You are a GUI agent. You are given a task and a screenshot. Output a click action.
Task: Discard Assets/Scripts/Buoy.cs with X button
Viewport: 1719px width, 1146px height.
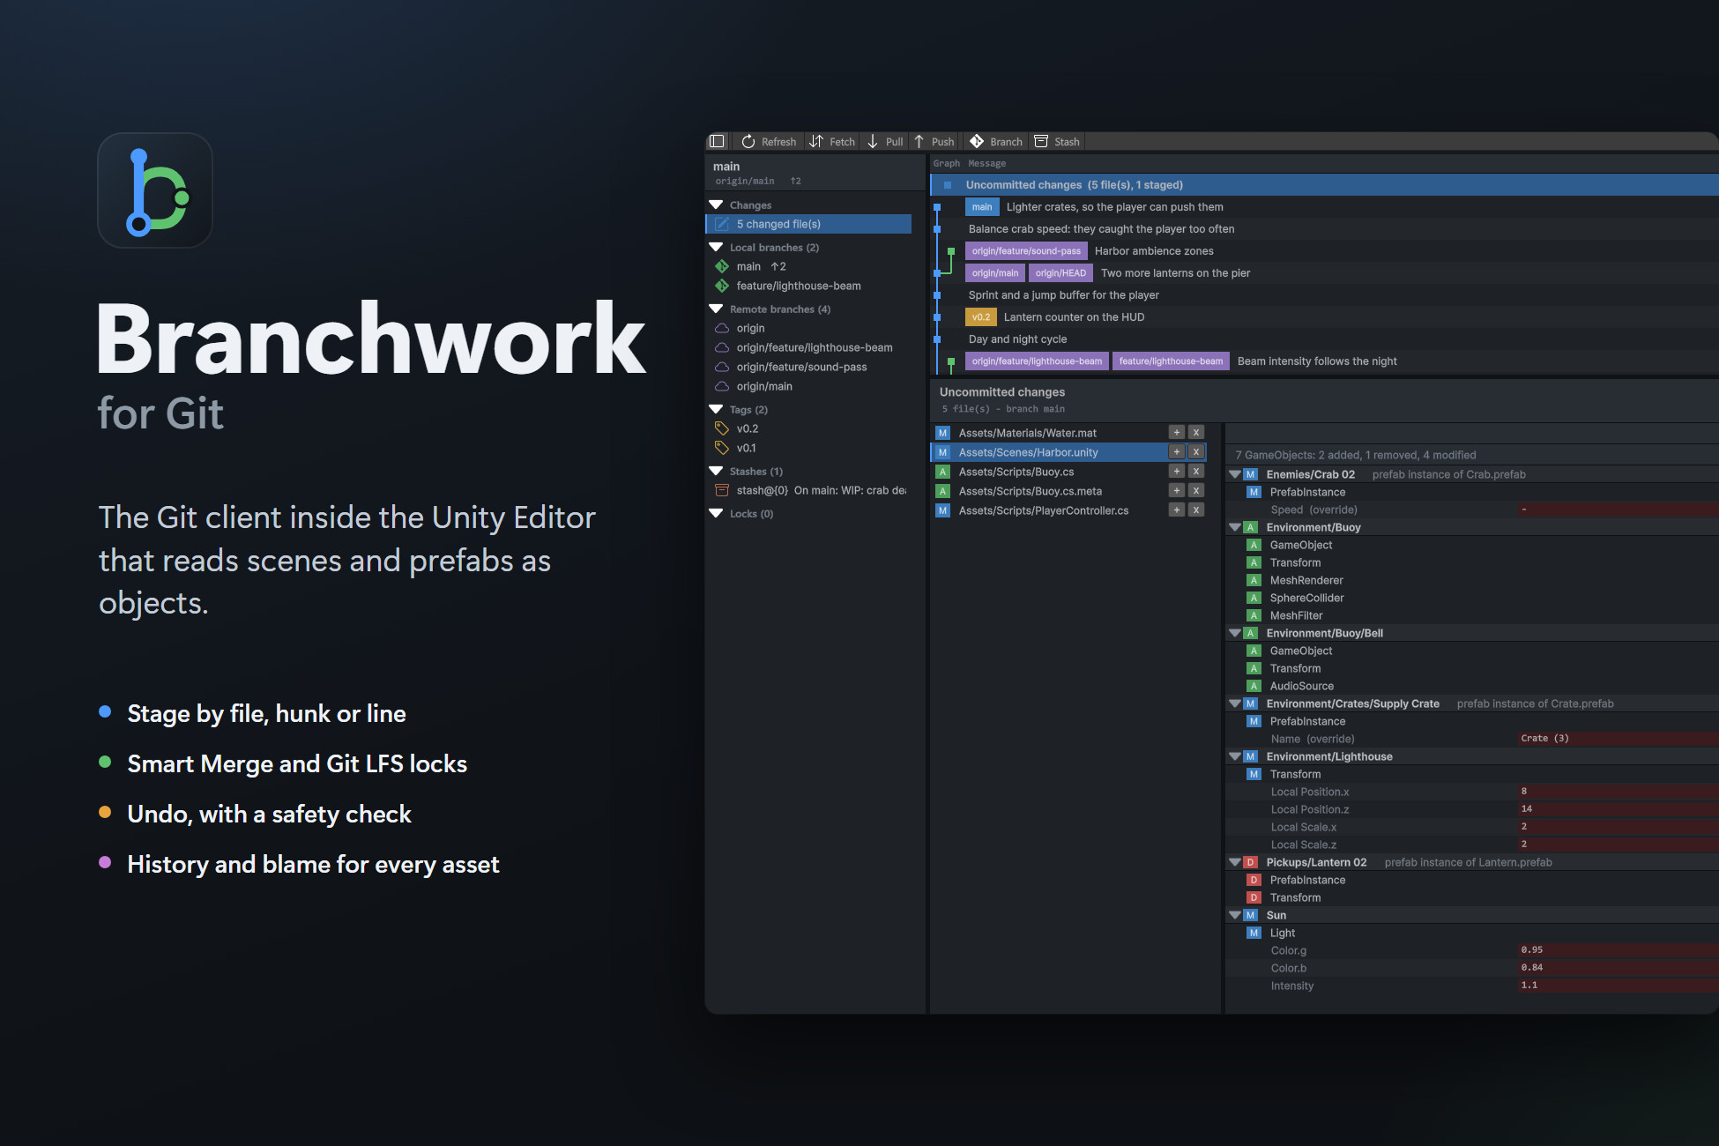tap(1196, 471)
